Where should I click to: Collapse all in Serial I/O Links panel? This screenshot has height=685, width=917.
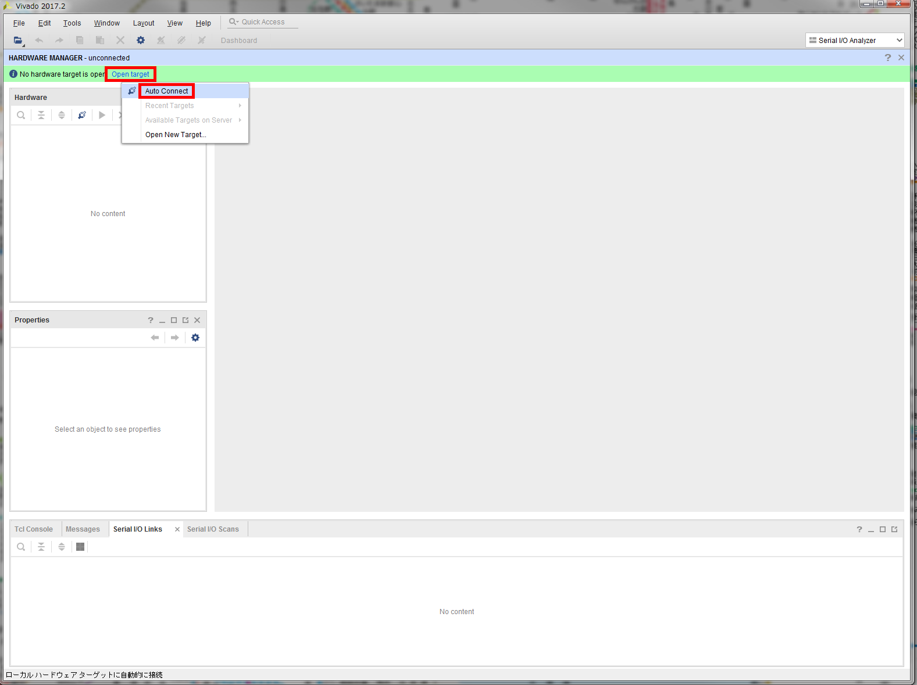click(x=41, y=547)
